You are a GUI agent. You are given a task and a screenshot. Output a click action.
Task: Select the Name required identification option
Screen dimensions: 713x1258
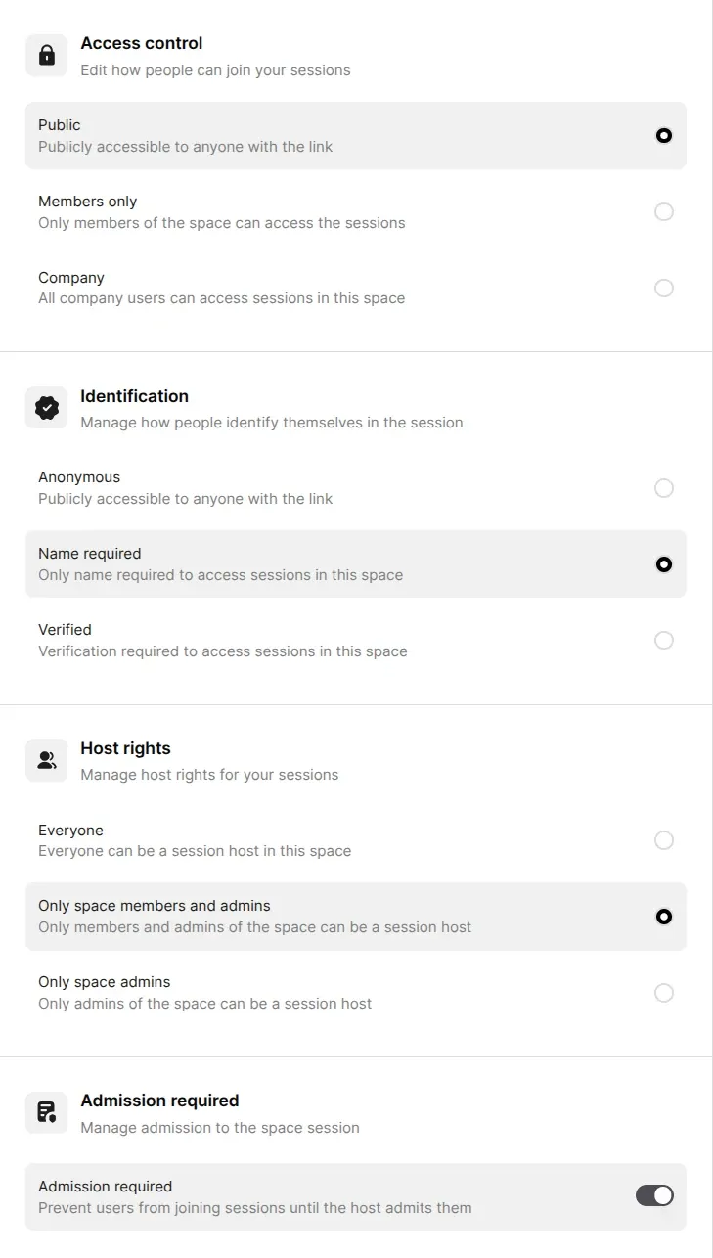pyautogui.click(x=664, y=564)
